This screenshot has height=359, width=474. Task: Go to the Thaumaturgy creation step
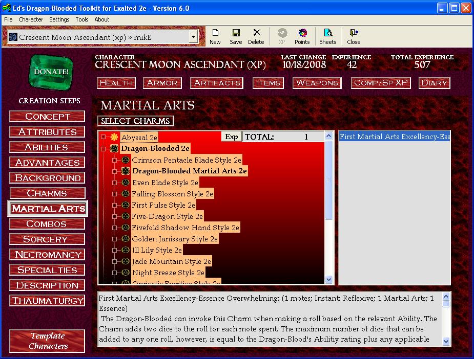click(x=47, y=301)
